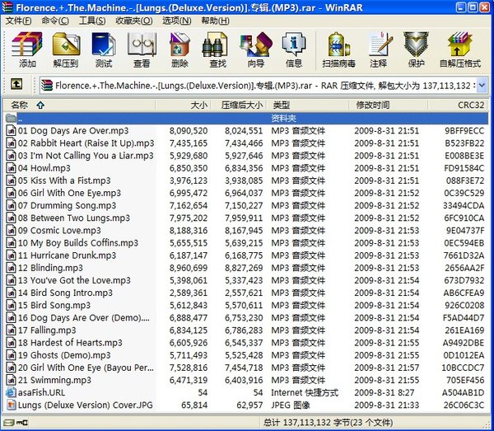494x431 pixels.
Task: Click the key icon in status bar
Action: (x=22, y=422)
